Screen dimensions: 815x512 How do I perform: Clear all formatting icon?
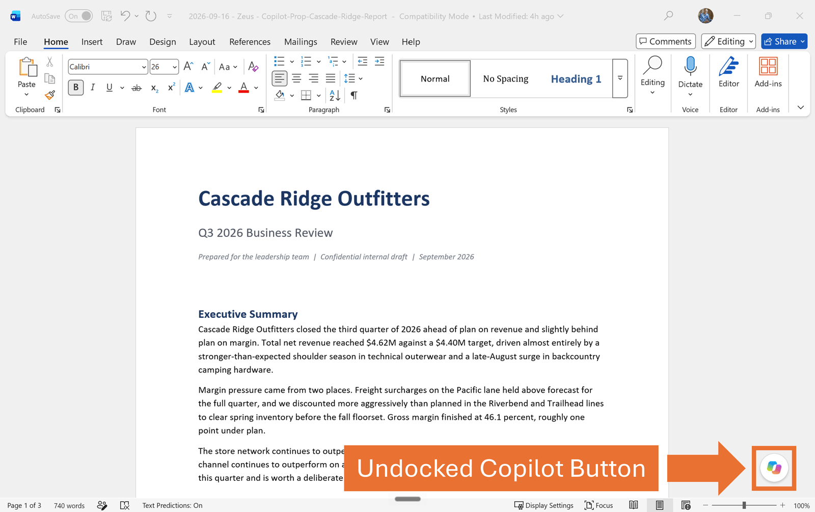pyautogui.click(x=253, y=66)
